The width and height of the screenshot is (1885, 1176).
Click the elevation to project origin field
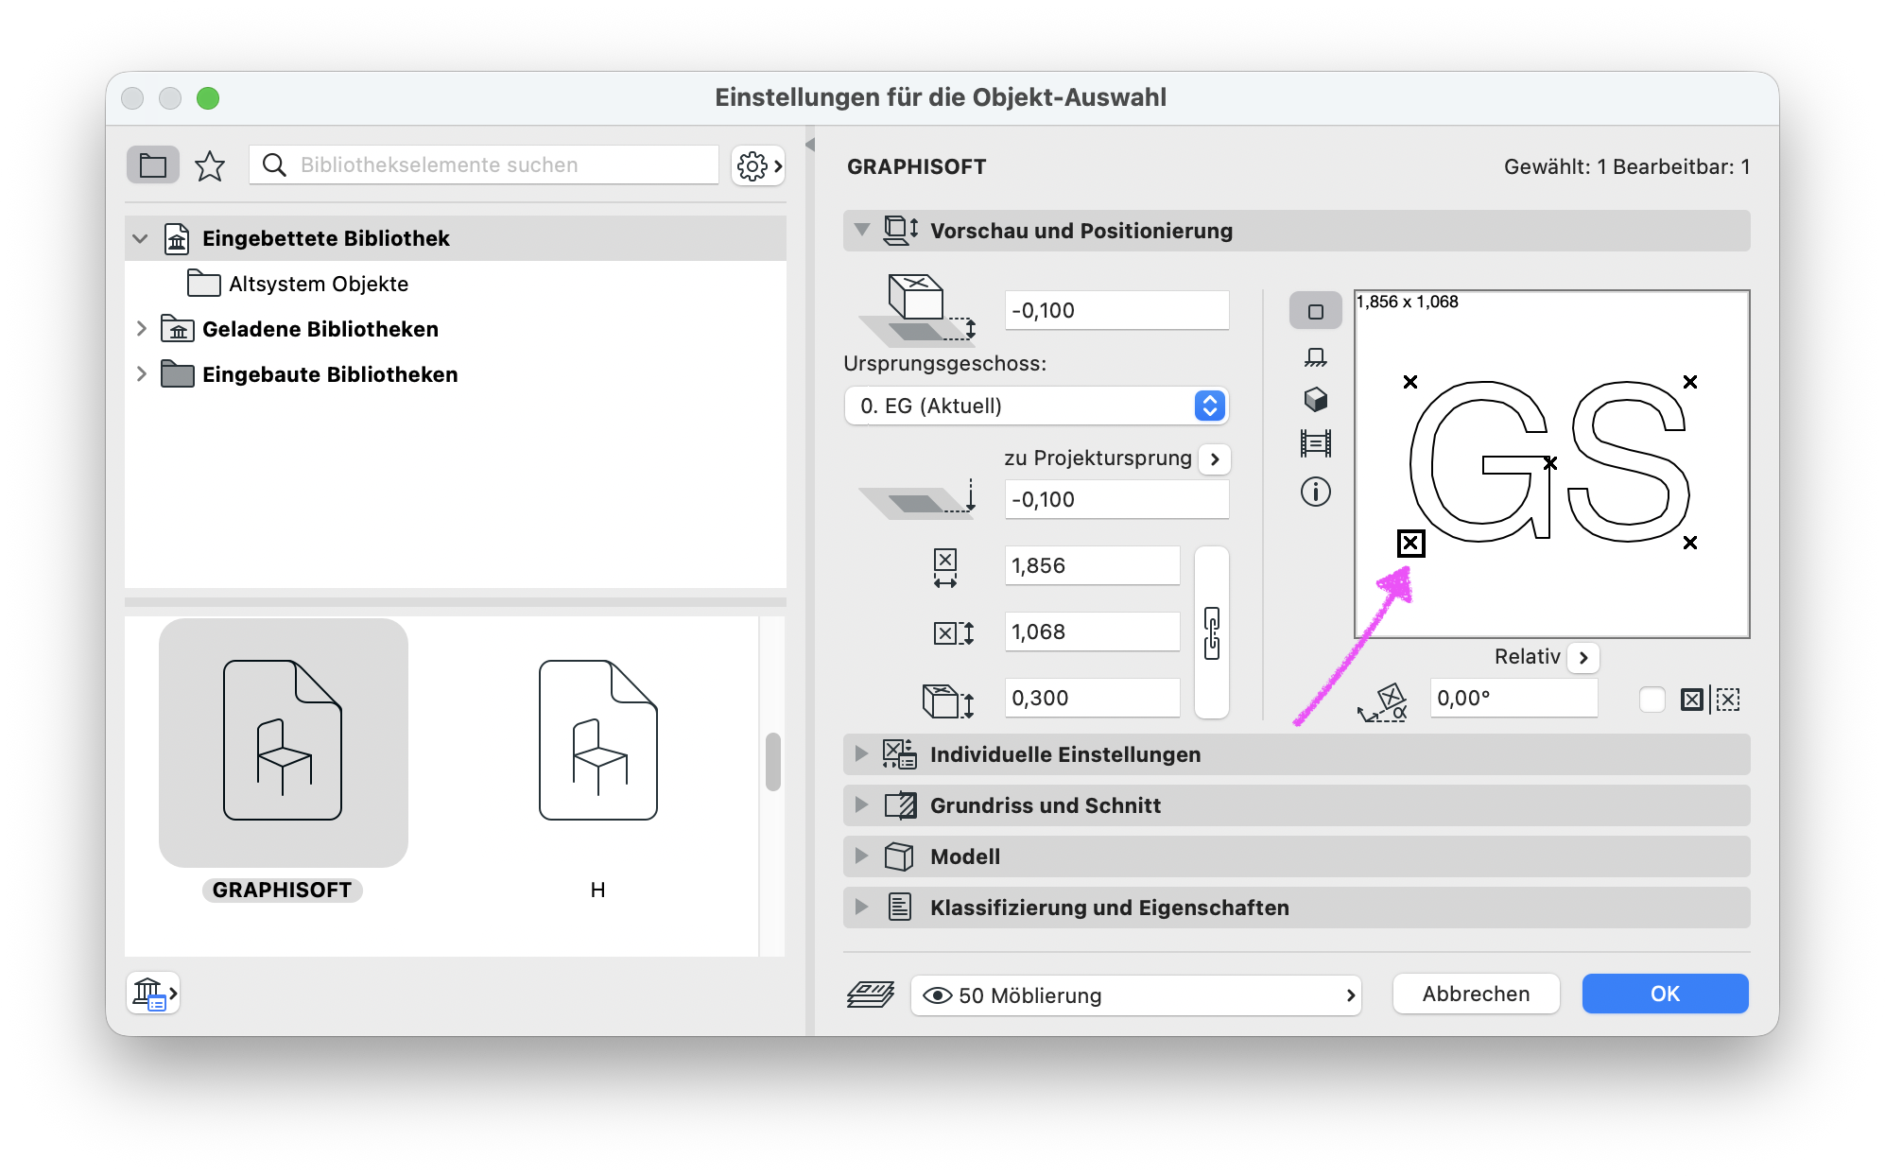tap(1116, 499)
